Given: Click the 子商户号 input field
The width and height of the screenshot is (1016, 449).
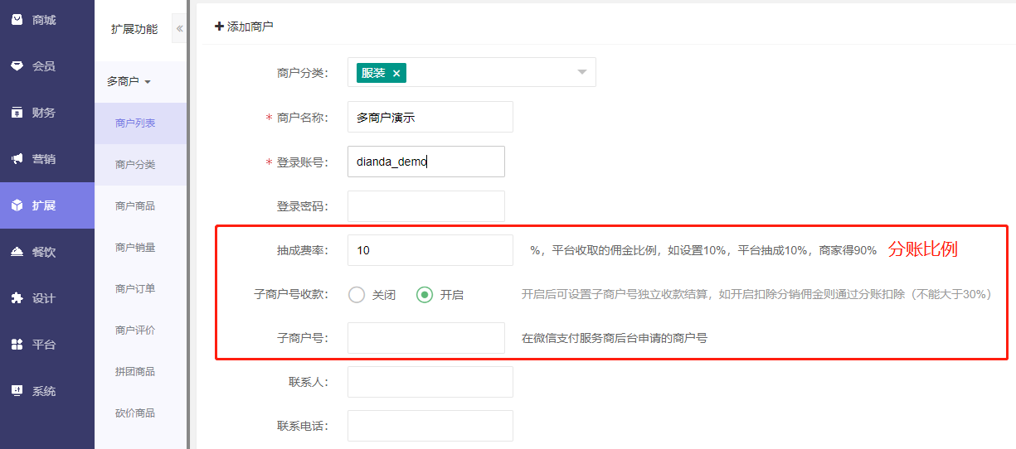Looking at the screenshot, I should tap(426, 338).
